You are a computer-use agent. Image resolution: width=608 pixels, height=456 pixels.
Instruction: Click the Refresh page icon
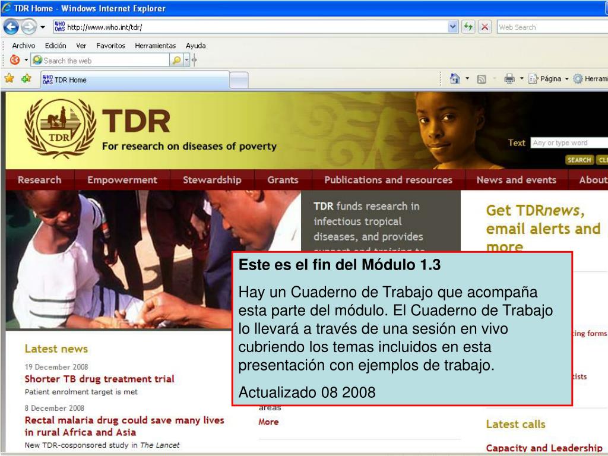pyautogui.click(x=468, y=27)
